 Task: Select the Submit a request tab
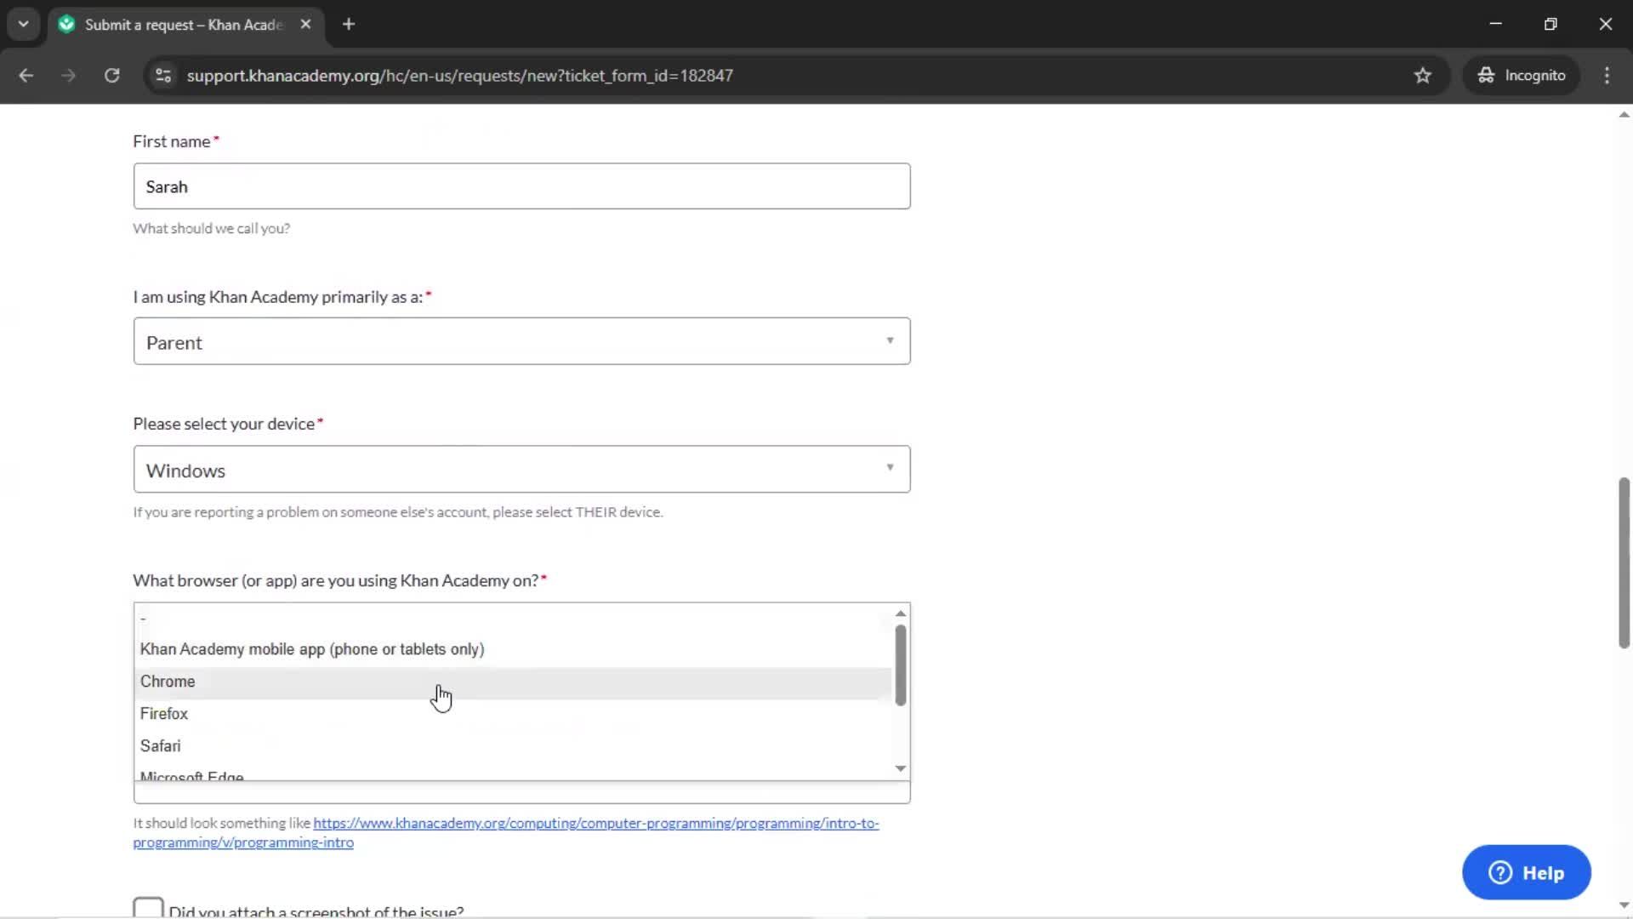[x=185, y=24]
